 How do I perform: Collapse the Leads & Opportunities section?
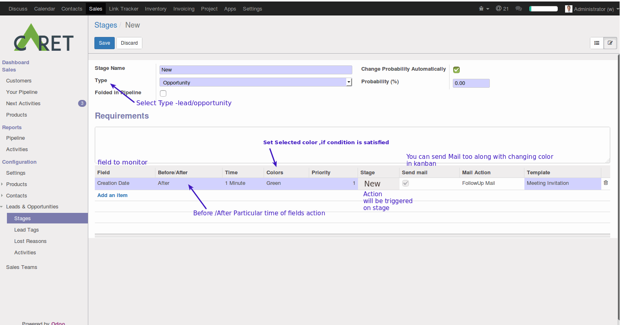pyautogui.click(x=2, y=207)
